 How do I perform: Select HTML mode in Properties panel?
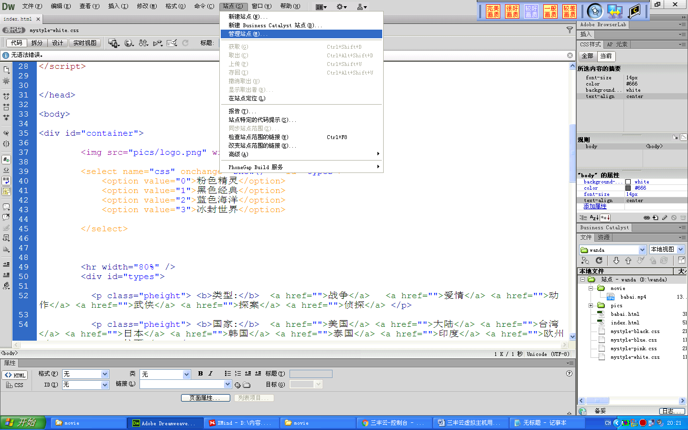(15, 375)
